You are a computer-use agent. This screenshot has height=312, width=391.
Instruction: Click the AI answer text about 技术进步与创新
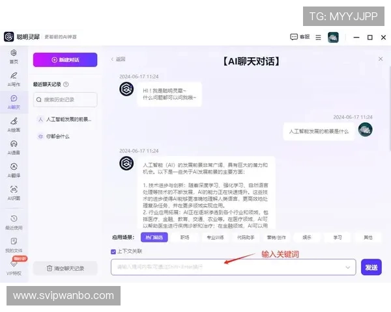[205, 196]
